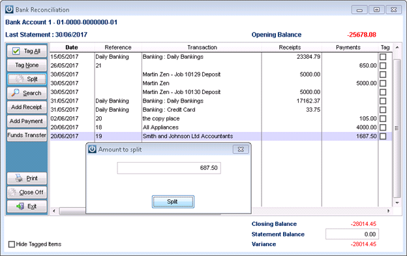Click the Add Receipt button
This screenshot has height=256, width=407.
click(27, 107)
